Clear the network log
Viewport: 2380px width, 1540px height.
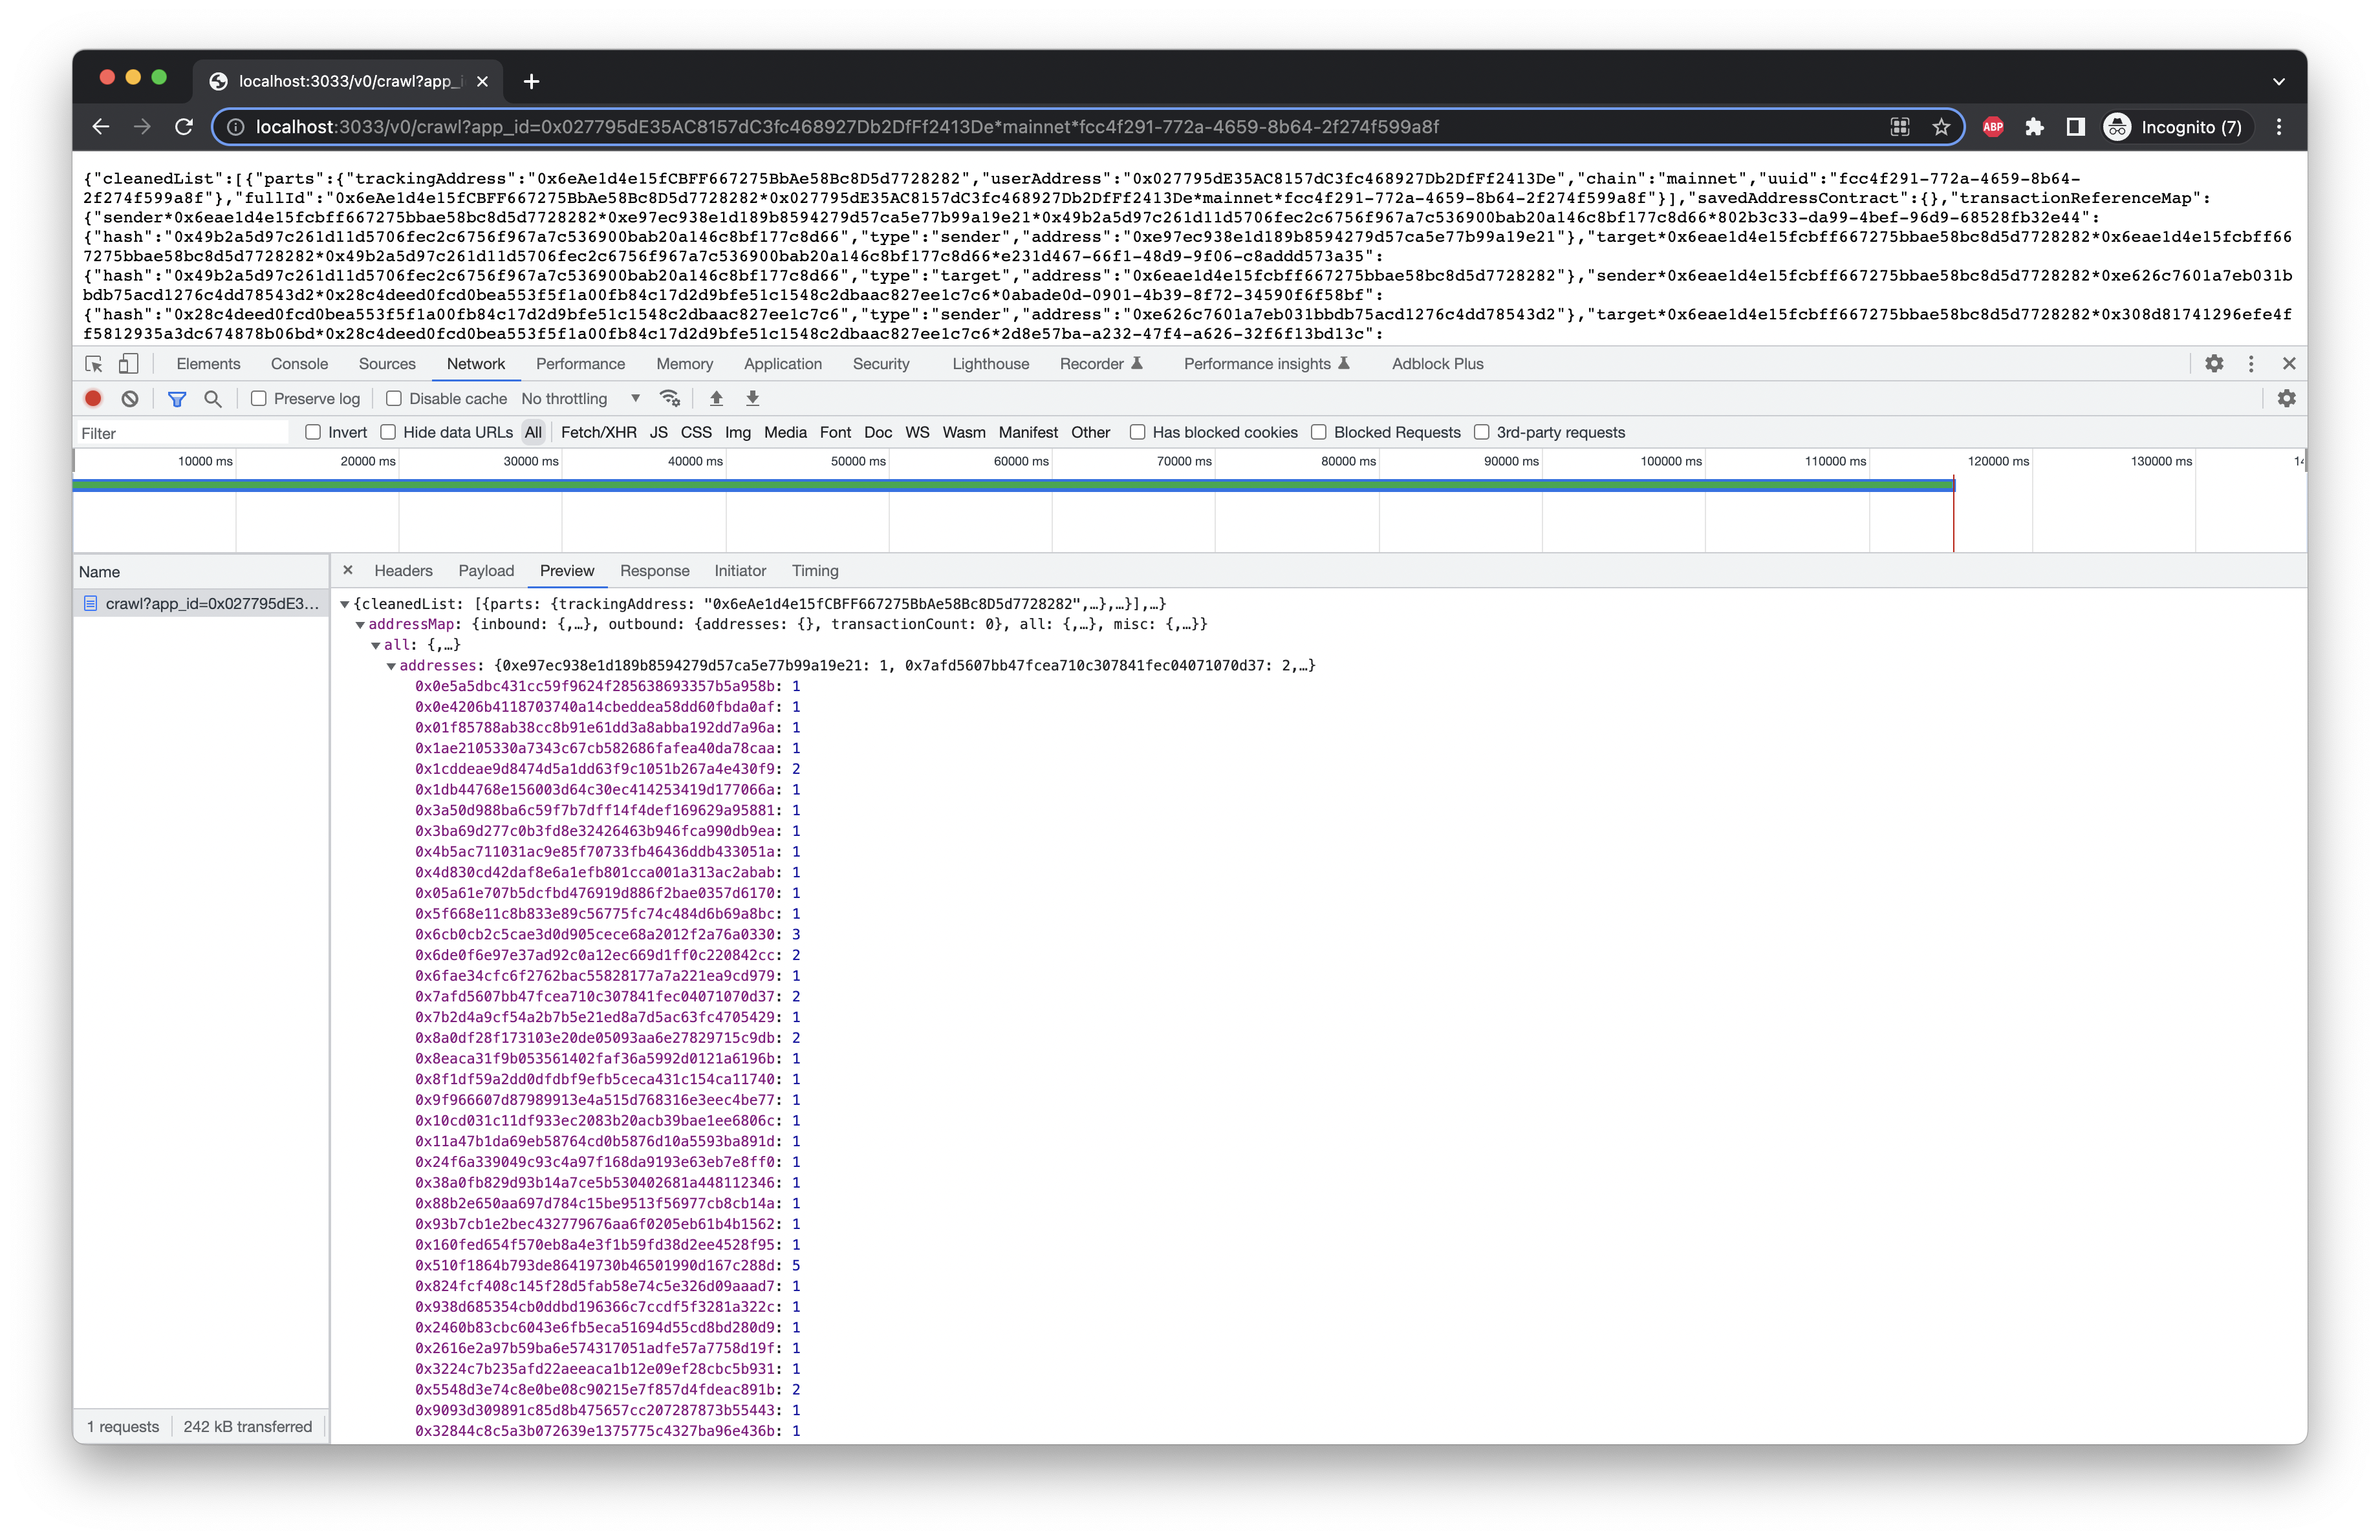(x=130, y=399)
